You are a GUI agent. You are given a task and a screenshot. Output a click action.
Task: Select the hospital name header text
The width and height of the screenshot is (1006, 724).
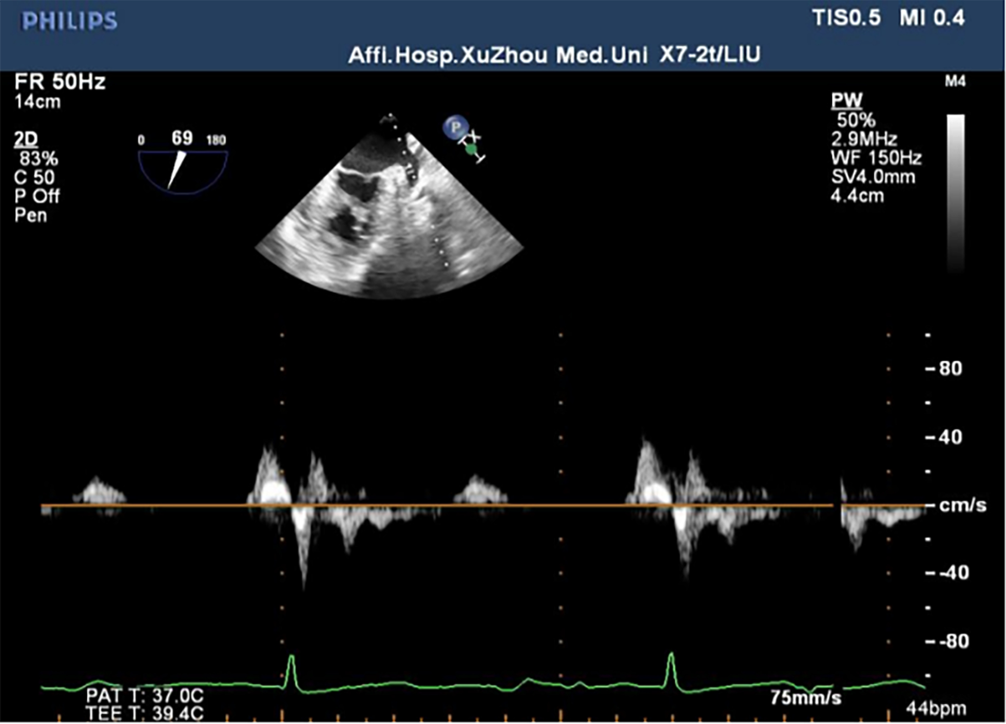498,55
